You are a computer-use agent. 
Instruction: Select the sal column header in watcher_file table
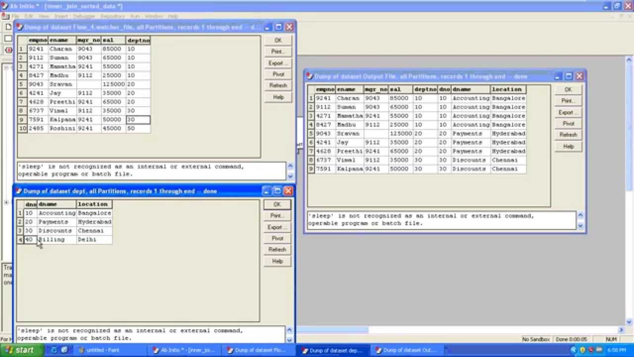click(x=113, y=40)
